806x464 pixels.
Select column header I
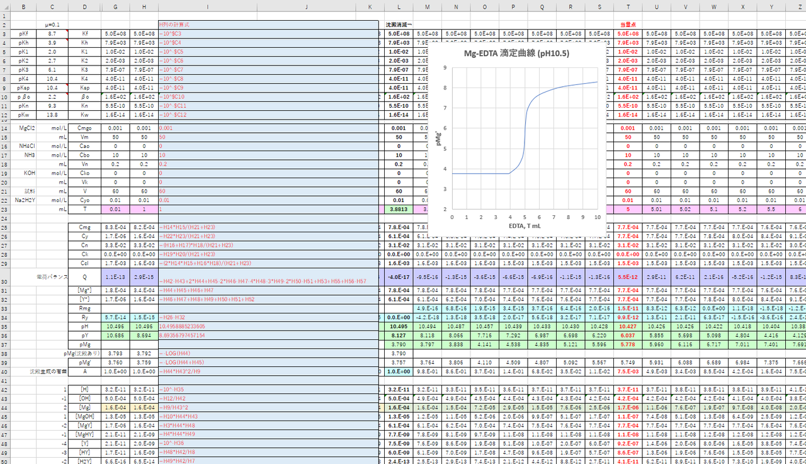click(x=207, y=6)
